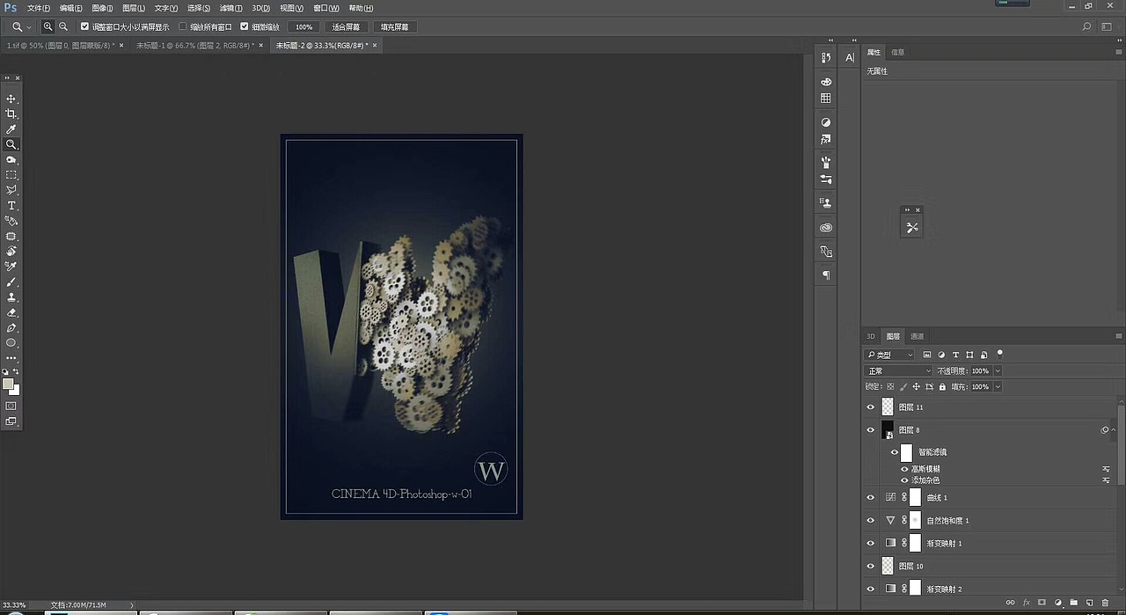The image size is (1126, 615).
Task: Hide the 图层 11 layer
Action: point(871,406)
